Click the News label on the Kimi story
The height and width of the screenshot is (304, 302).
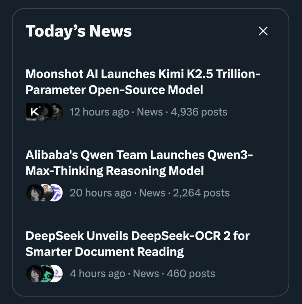[150, 112]
